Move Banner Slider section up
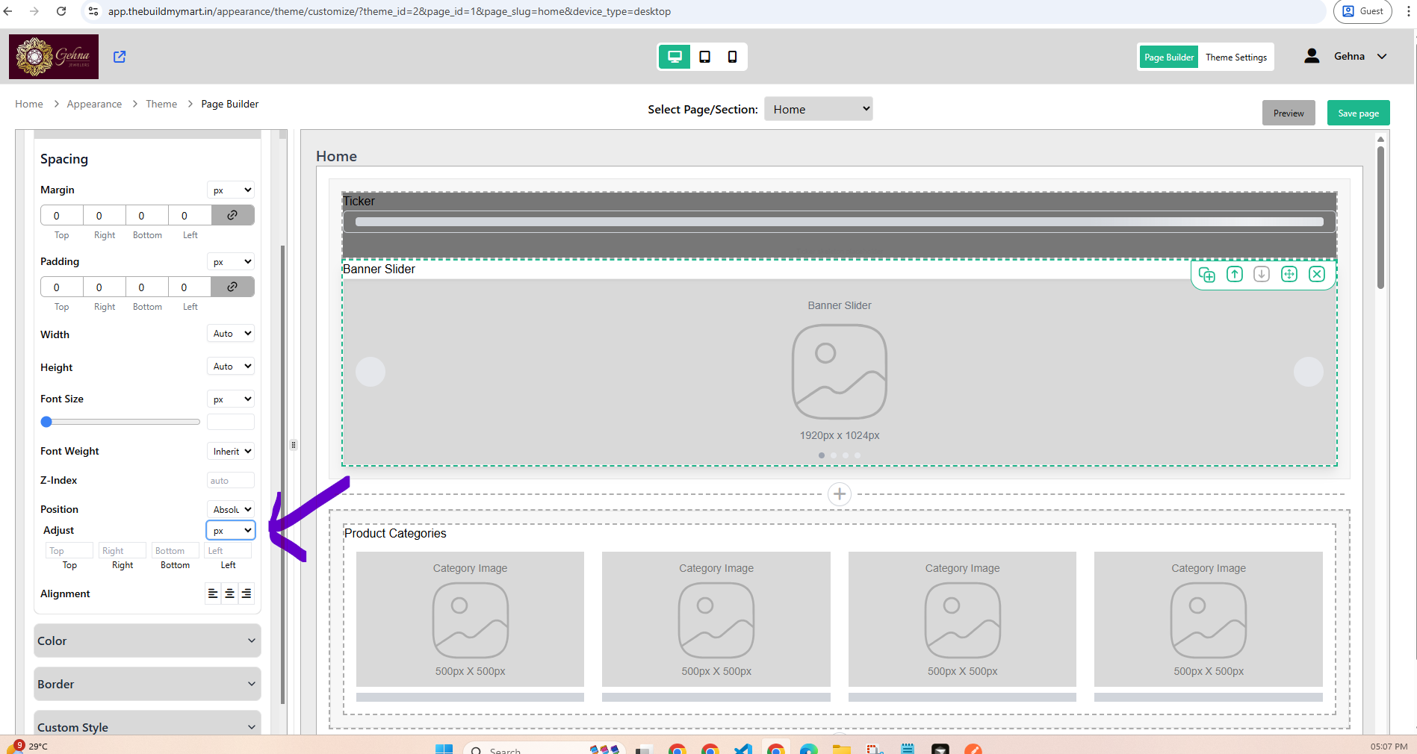 coord(1234,275)
